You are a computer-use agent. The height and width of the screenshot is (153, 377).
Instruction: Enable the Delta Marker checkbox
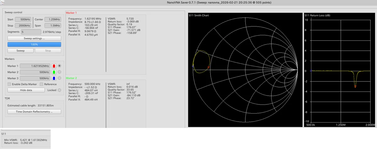click(9, 84)
